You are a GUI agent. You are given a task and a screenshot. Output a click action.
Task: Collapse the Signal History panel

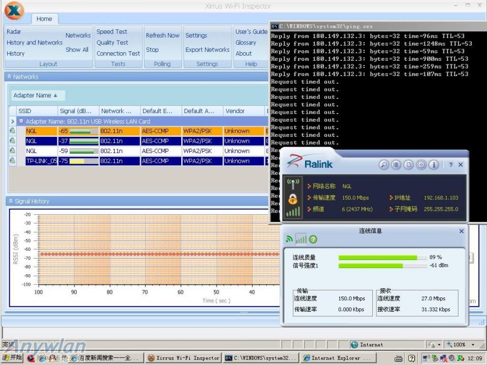click(x=11, y=201)
